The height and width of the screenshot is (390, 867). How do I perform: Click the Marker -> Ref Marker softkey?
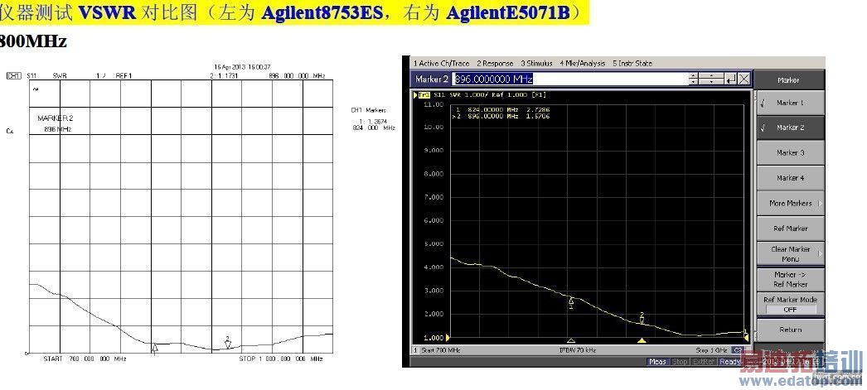790,280
